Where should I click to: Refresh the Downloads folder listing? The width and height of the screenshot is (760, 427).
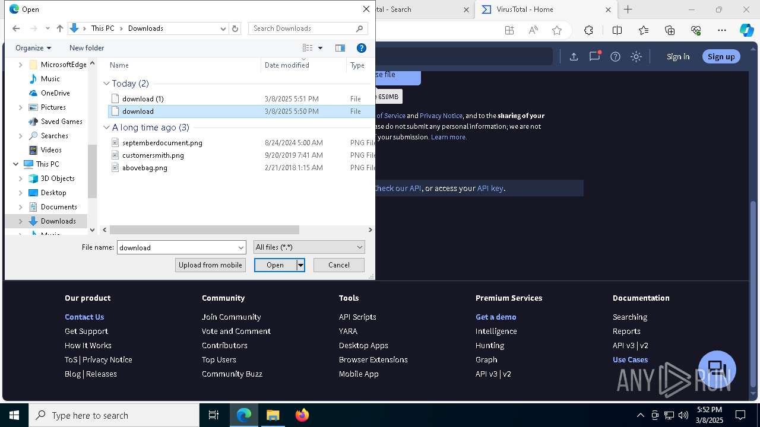235,28
